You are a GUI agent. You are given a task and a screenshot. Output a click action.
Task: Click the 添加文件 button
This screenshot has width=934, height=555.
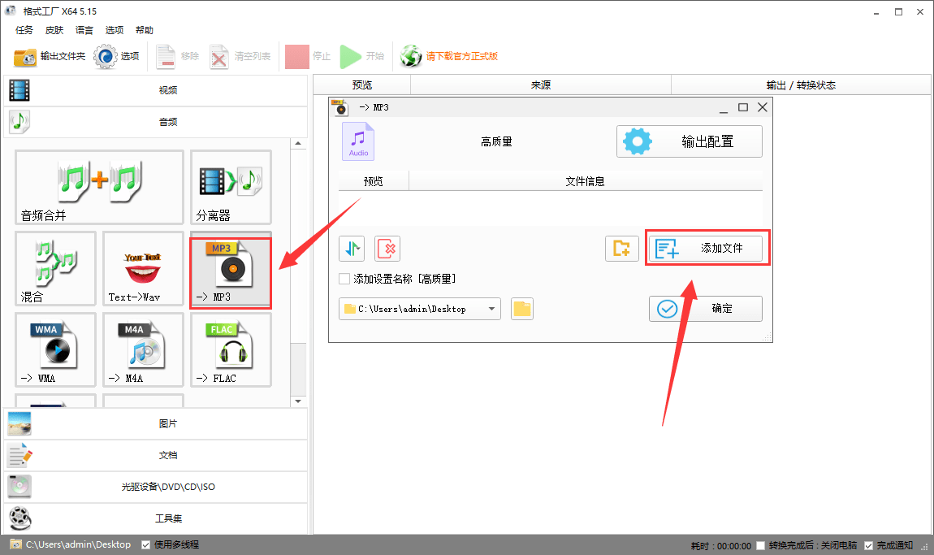(x=707, y=248)
